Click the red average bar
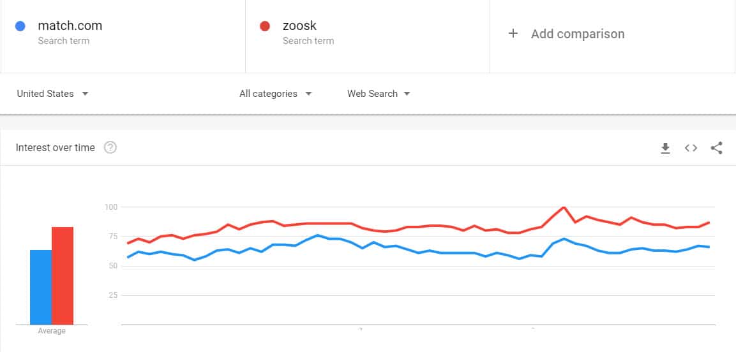Screen dimensions: 736x352 (x=63, y=275)
